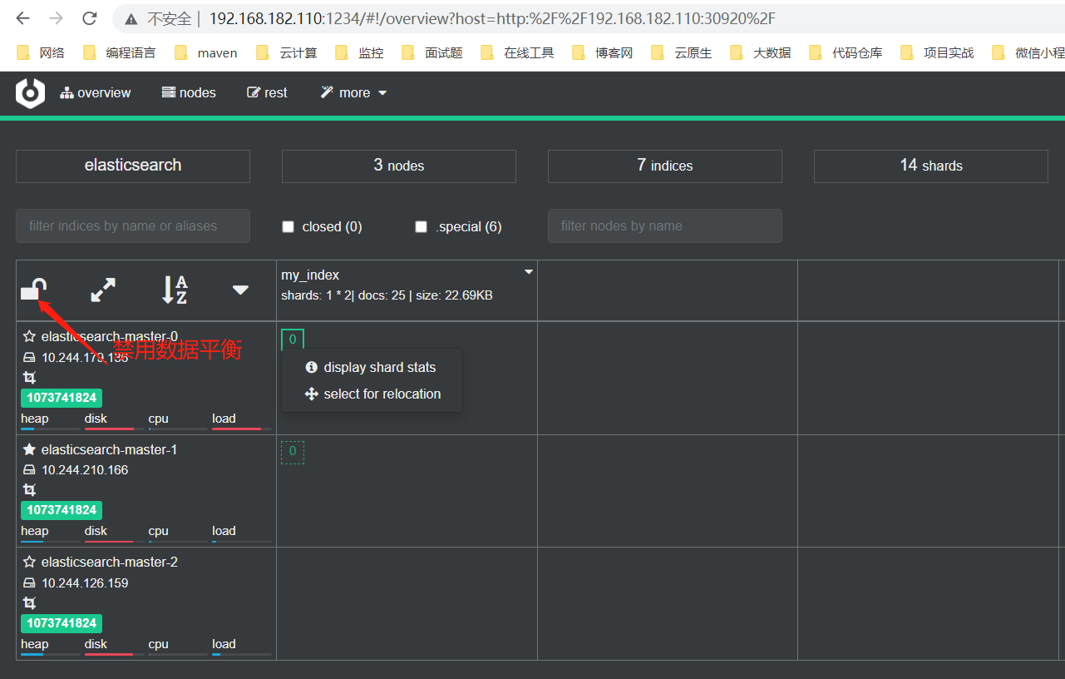Enable the closed (0) checkbox
The image size is (1065, 679).
[288, 226]
